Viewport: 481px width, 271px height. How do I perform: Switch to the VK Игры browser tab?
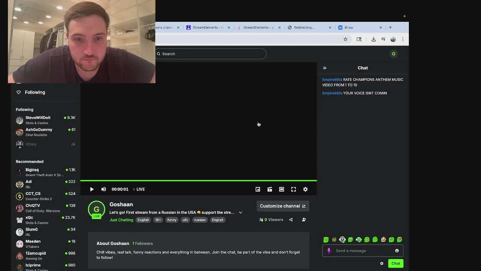(360, 27)
